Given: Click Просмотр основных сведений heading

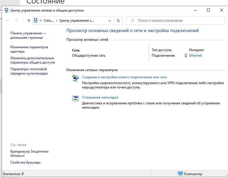Looking at the screenshot, I should pyautogui.click(x=132, y=31).
